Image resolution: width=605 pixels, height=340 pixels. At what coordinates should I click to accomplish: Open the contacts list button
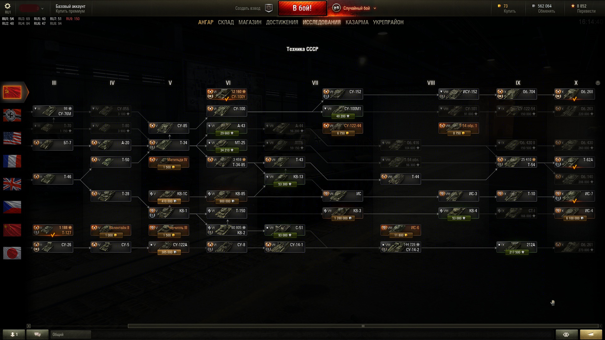point(14,334)
